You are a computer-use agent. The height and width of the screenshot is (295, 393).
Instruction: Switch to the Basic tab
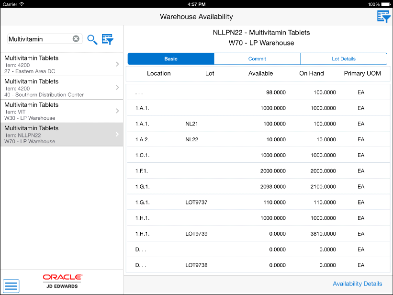coord(171,59)
